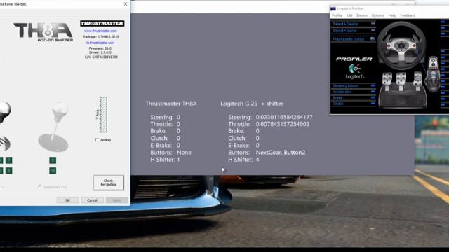Image resolution: width=449 pixels, height=252 pixels.
Task: Open the Options menu in Logitech Profiler
Action: [x=377, y=15]
